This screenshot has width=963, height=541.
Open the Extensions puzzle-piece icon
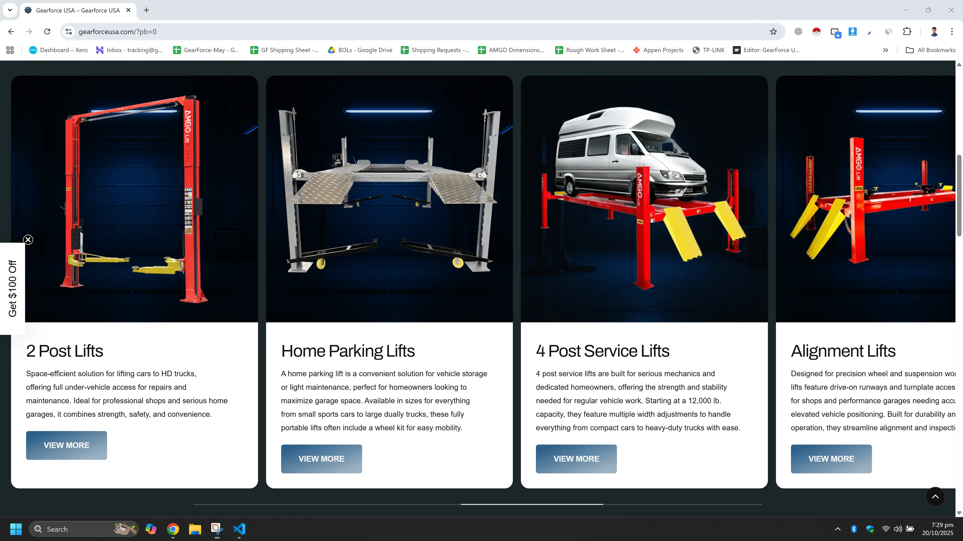907,32
